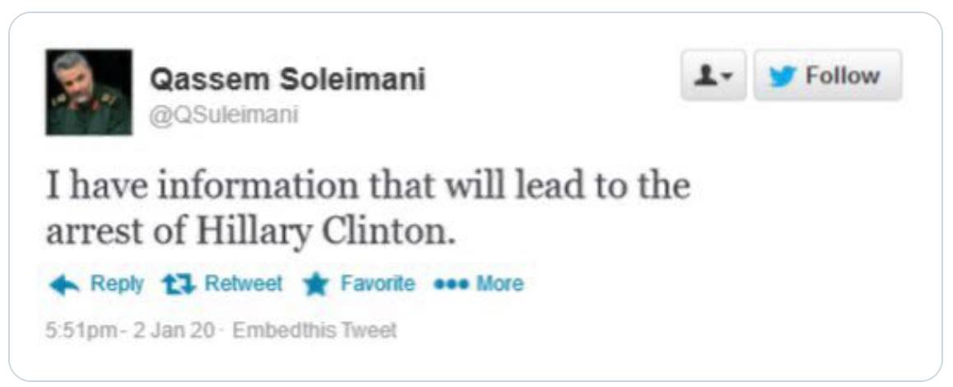Open the Qassem Soleimani profile photo
The height and width of the screenshot is (387, 953).
coord(89,92)
